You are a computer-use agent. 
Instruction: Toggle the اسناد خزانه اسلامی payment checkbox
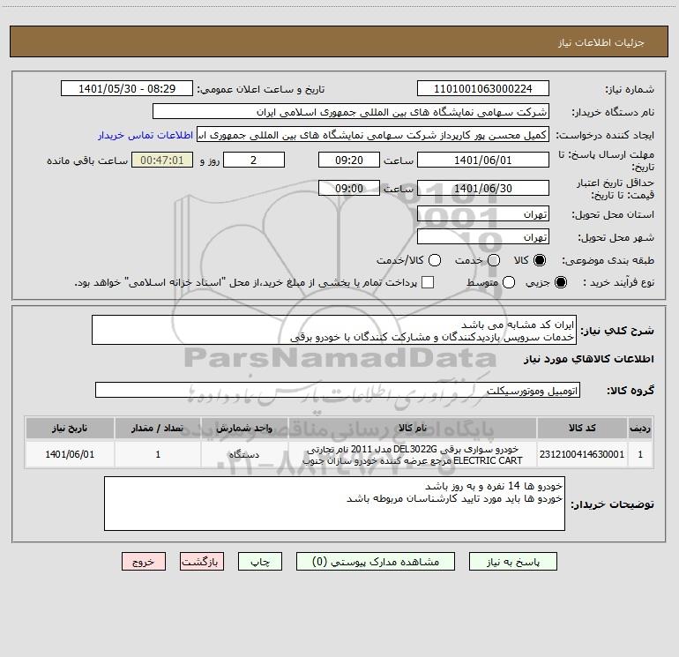pyautogui.click(x=428, y=282)
